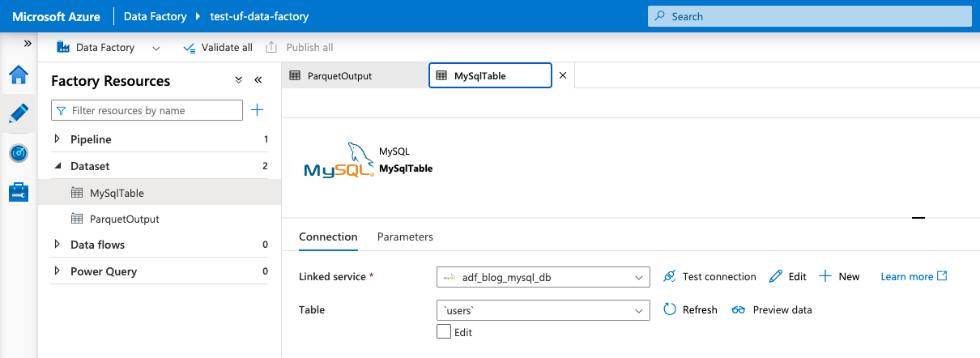Open test-uf-data-factory breadcrumb
980x358 pixels.
pos(259,16)
